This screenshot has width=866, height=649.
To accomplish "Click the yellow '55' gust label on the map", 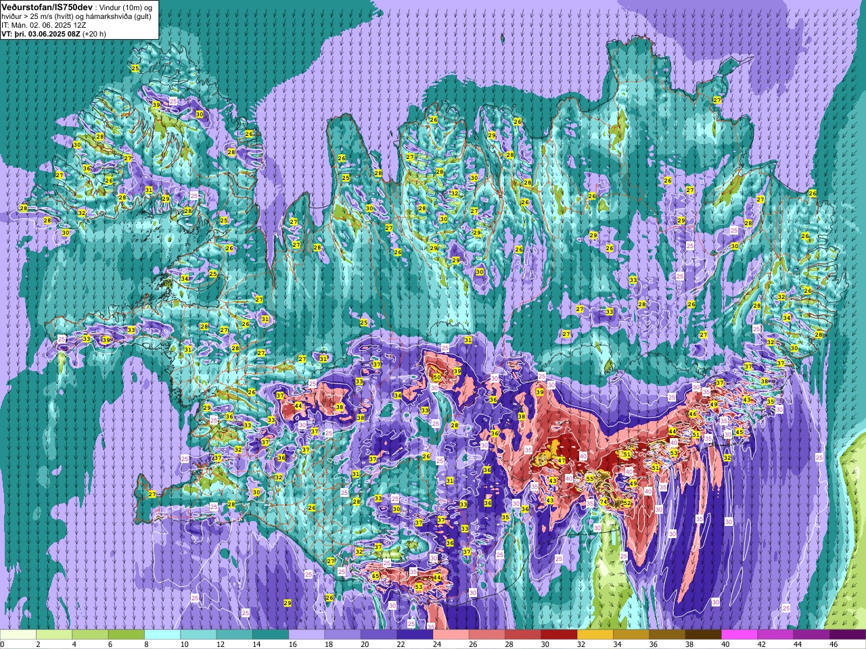I will pos(590,479).
